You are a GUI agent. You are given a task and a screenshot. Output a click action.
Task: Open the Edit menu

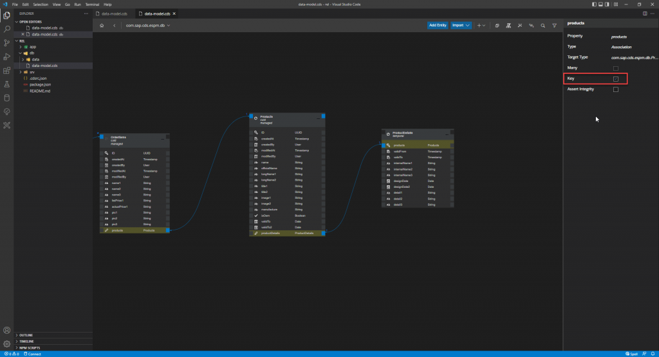pos(25,5)
